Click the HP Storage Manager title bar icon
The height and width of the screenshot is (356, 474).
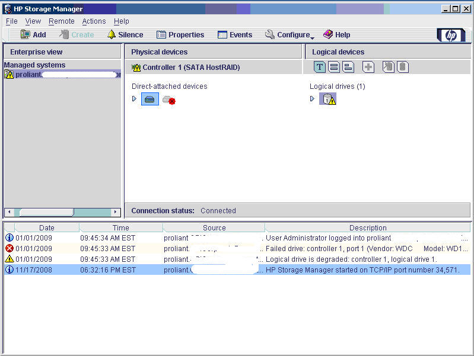click(8, 9)
